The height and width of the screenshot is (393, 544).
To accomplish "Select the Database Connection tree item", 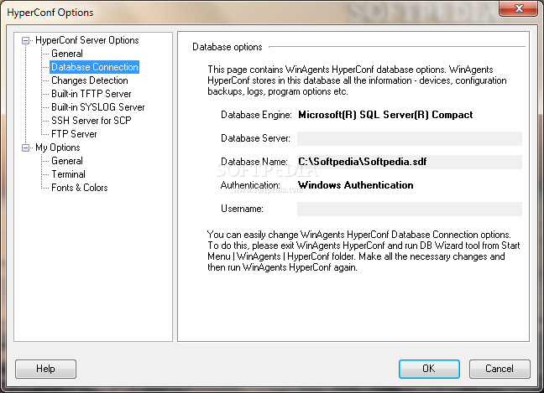I will click(x=94, y=67).
